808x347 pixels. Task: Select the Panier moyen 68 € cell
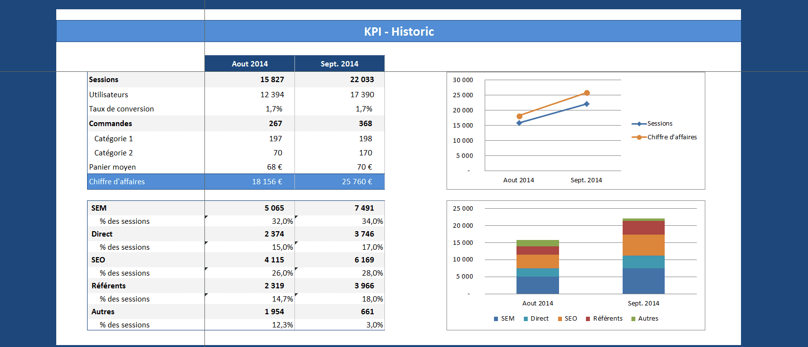coord(274,167)
